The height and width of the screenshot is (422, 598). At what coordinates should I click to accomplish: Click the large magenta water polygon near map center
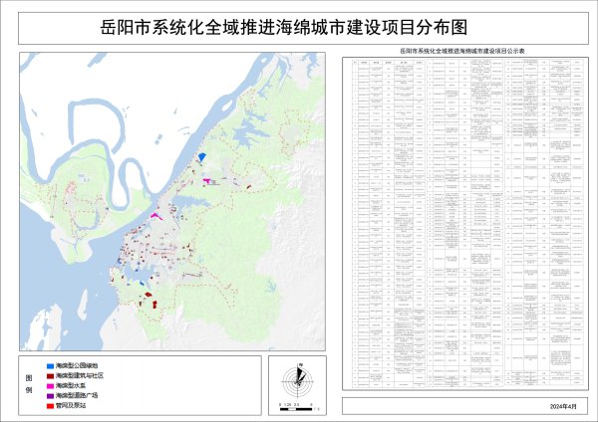pos(156,215)
